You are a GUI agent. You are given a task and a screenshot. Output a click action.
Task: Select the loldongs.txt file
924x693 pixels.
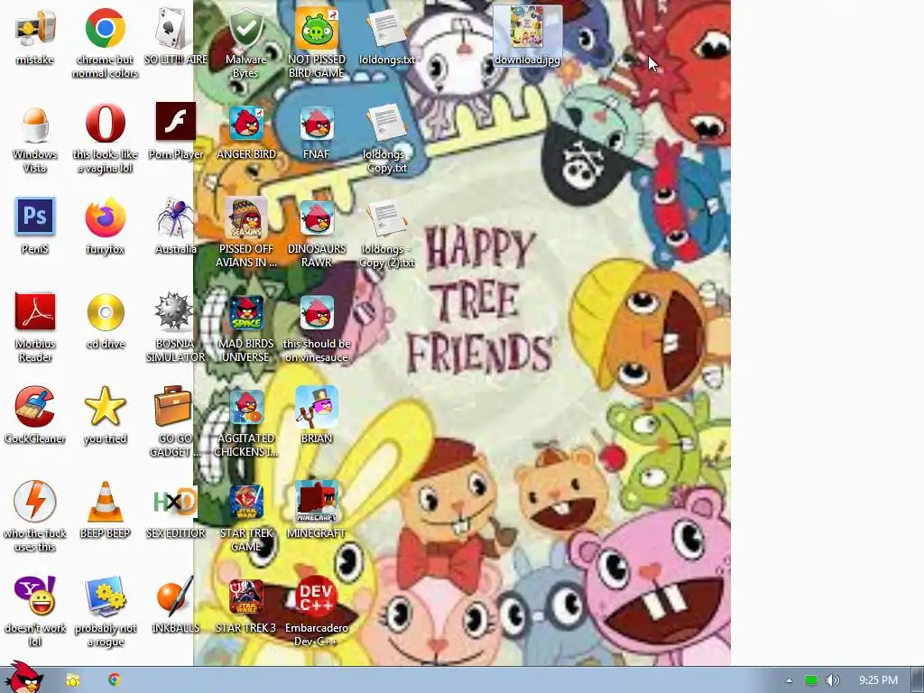pos(386,28)
